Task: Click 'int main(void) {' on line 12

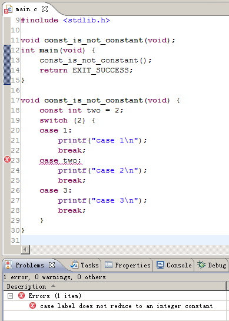Action: 58,51
